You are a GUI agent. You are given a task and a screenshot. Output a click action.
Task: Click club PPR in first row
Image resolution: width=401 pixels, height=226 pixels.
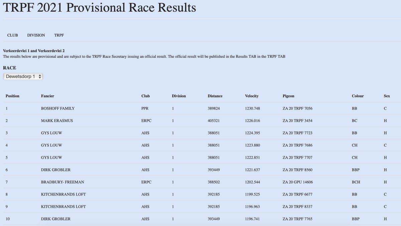(x=145, y=108)
